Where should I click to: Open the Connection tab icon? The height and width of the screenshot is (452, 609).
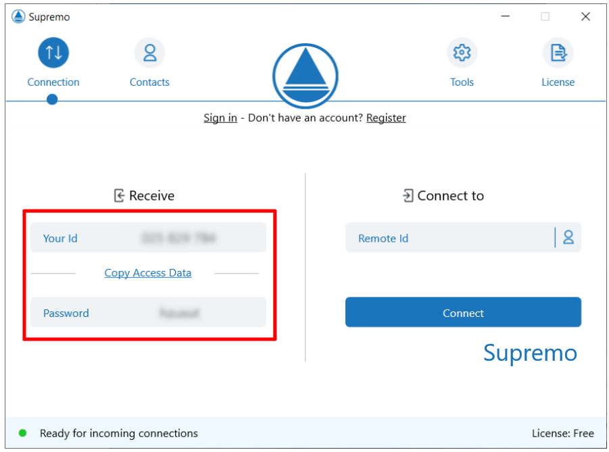[x=53, y=53]
